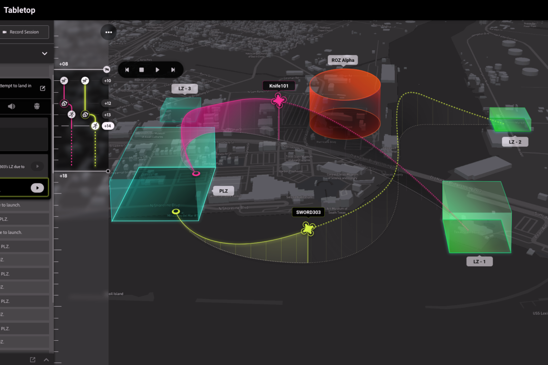The image size is (548, 365).
Task: Stop the scenario playback
Action: [x=142, y=70]
